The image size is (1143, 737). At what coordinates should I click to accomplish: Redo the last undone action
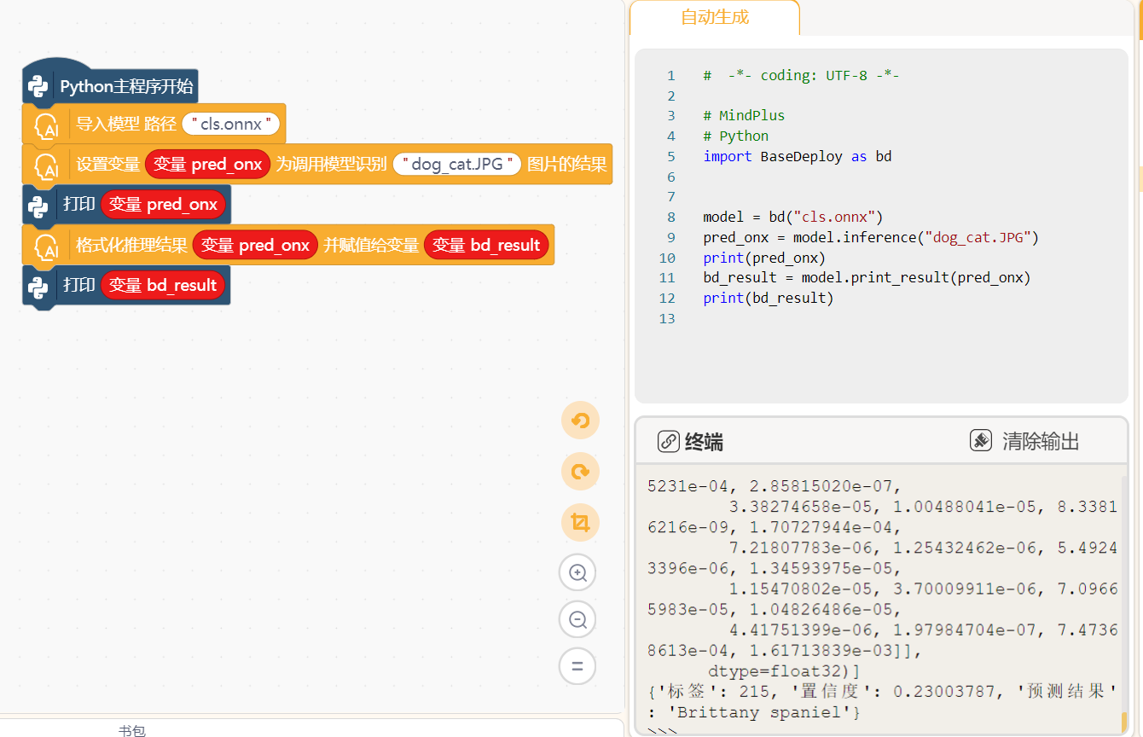click(x=580, y=472)
